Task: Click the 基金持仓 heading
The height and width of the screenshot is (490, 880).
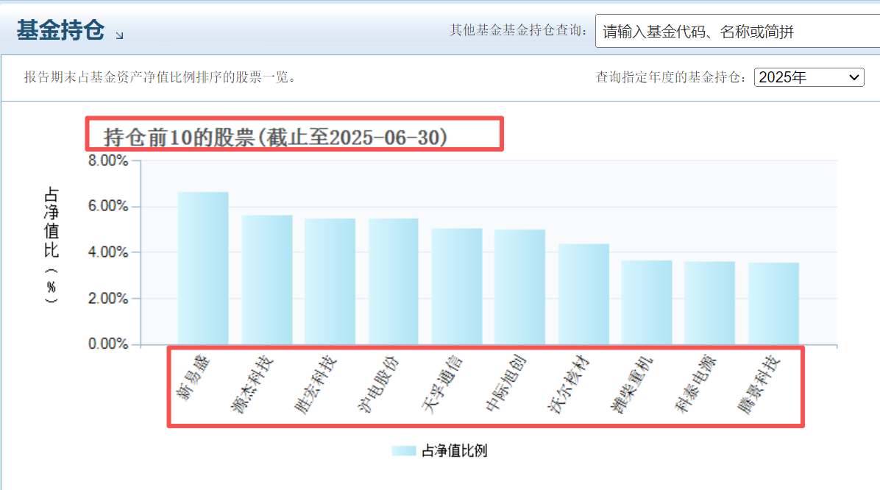Action: click(x=60, y=29)
